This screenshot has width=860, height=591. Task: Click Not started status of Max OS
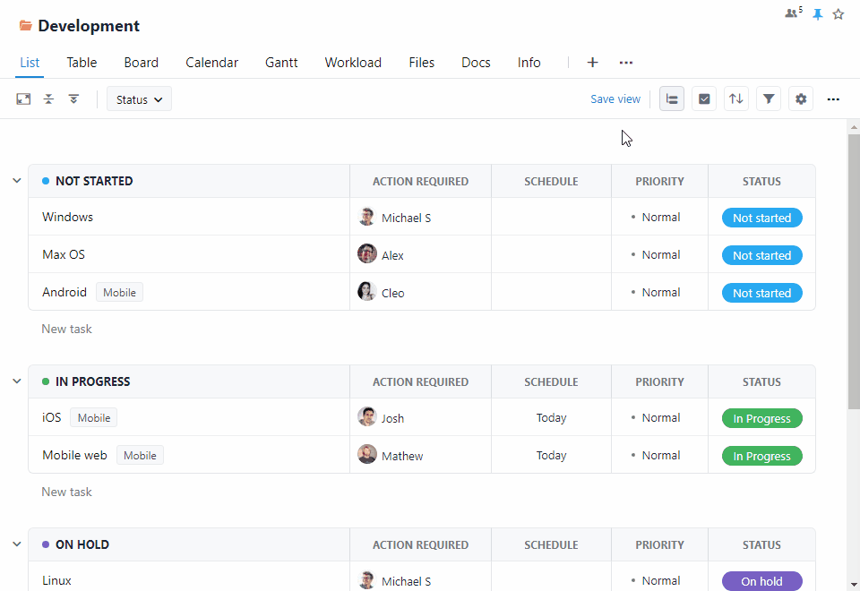click(761, 255)
